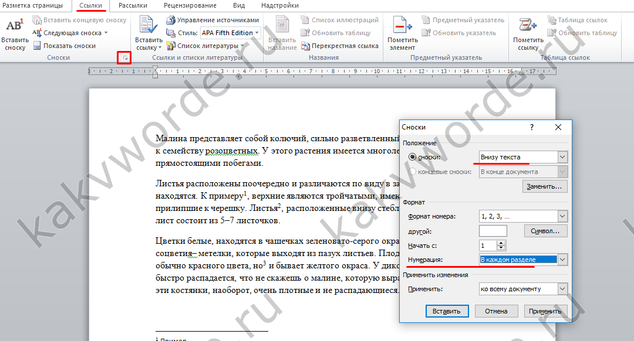This screenshot has height=341, width=634.
Task: Click the Применить button
Action: [x=545, y=311]
